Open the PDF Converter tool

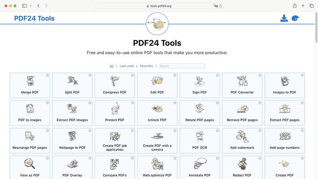[x=242, y=86]
